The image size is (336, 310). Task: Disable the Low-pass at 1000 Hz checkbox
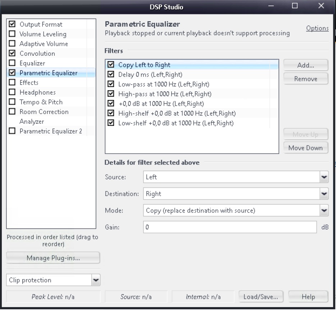tap(111, 84)
